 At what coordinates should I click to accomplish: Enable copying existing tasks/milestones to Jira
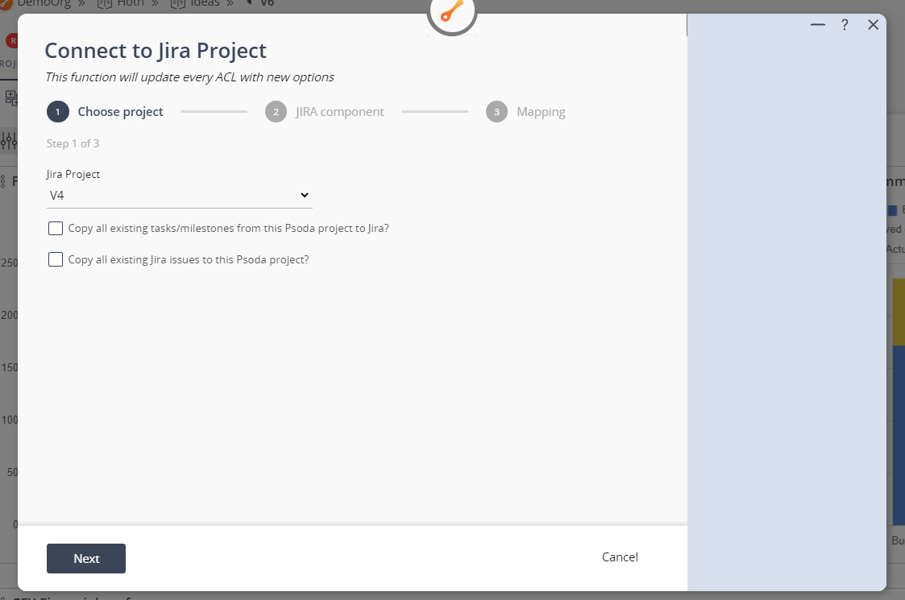56,229
